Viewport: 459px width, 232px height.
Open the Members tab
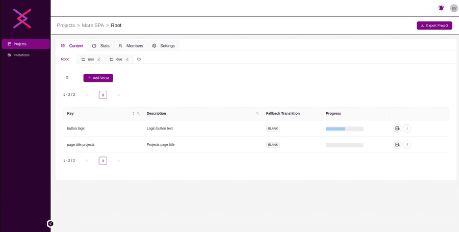click(x=131, y=46)
